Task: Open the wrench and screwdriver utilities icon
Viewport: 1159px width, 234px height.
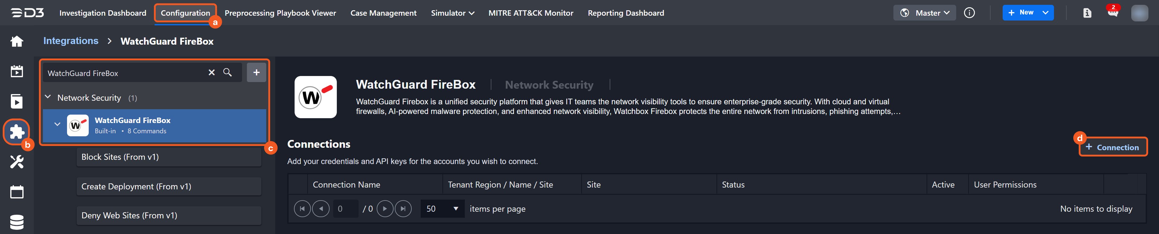Action: [17, 162]
